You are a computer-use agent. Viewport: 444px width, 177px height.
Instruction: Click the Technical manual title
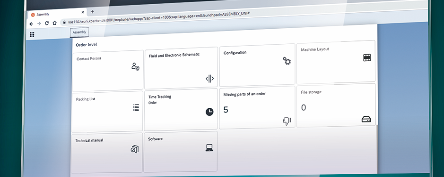click(x=89, y=140)
